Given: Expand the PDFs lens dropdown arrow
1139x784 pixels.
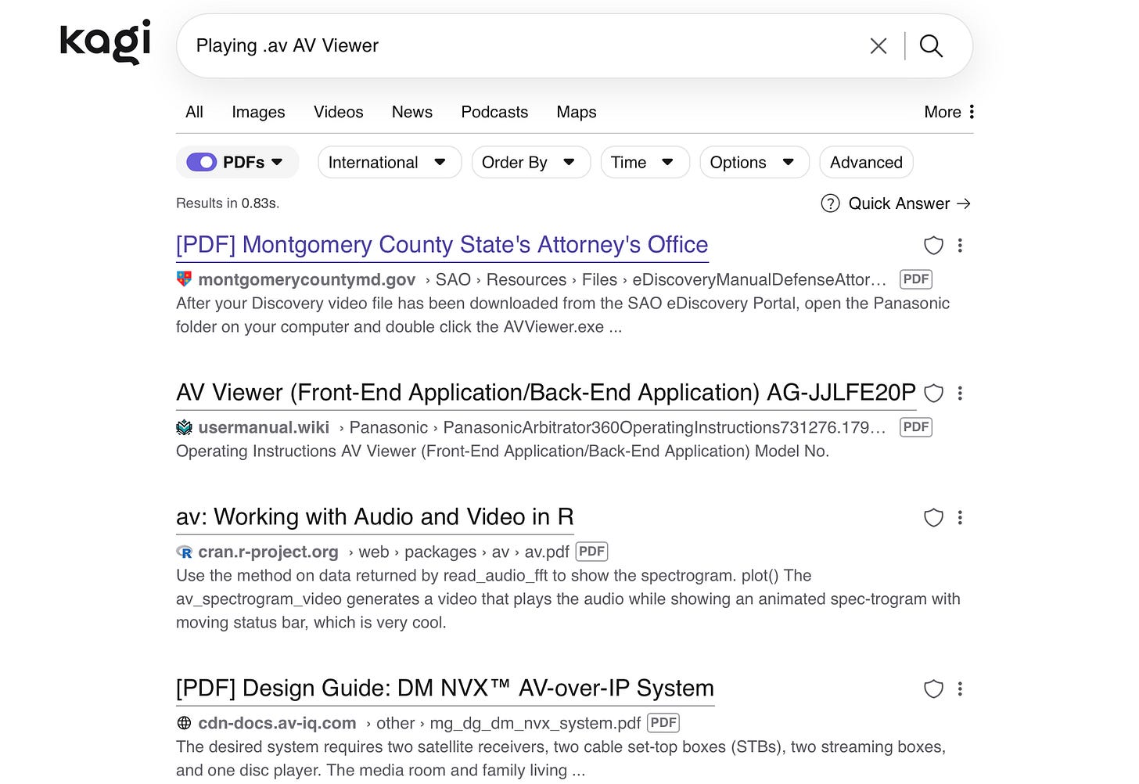Looking at the screenshot, I should pyautogui.click(x=277, y=162).
